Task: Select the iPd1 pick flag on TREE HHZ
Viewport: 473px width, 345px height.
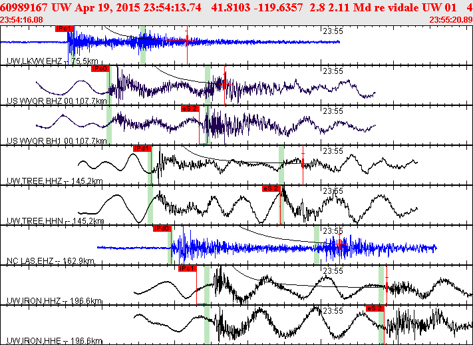Action: (x=142, y=149)
